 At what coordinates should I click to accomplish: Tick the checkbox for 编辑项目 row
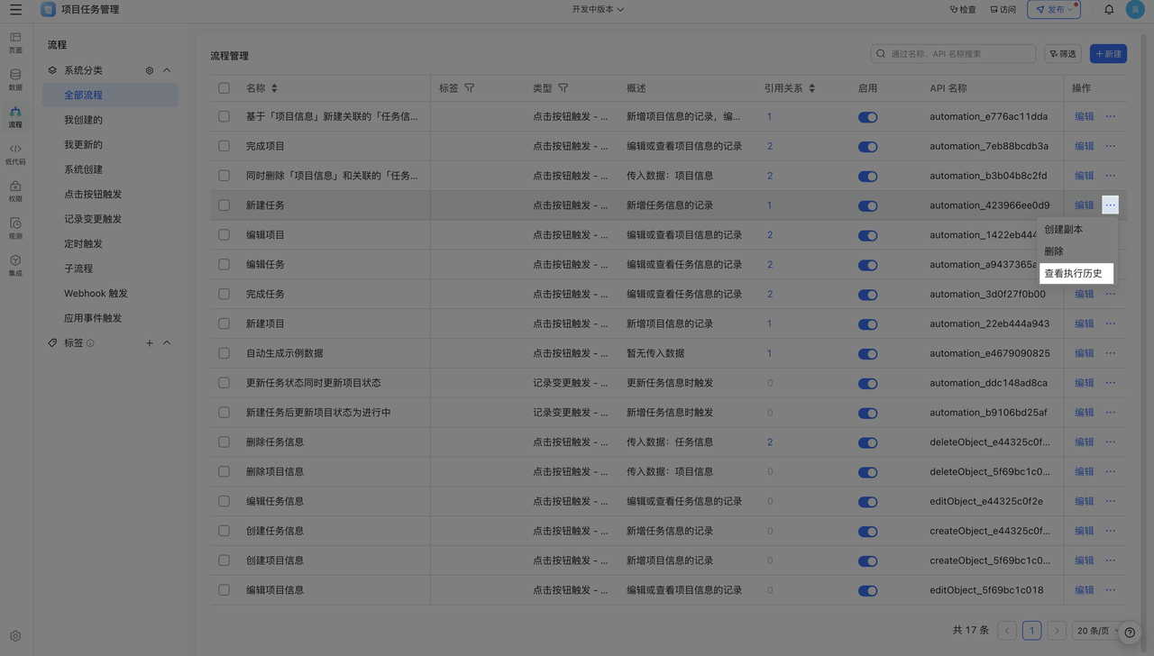(x=224, y=235)
